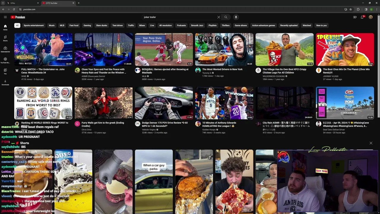This screenshot has height=214, width=380.
Task: Open 'Furry Walls get him to the greek' title
Action: click(103, 125)
